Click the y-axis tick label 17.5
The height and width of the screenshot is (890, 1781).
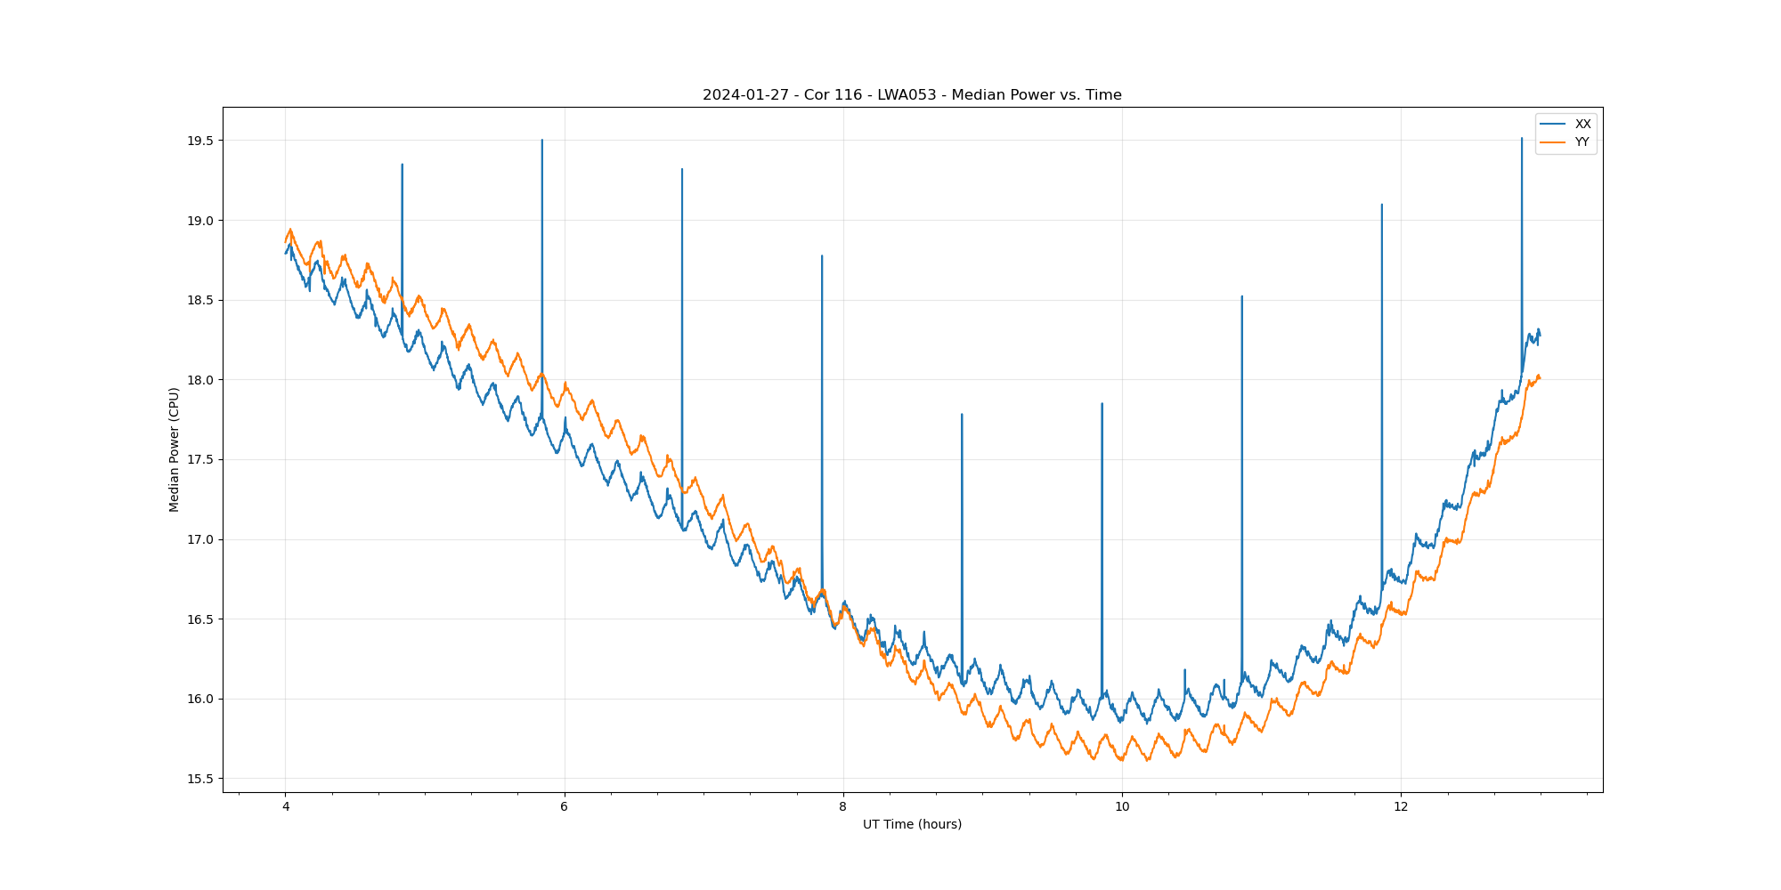[x=200, y=460]
